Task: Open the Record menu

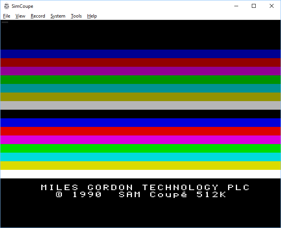Action: [38, 16]
